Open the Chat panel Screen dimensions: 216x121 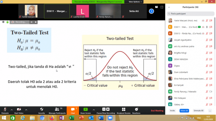pyautogui.click(x=73, y=110)
